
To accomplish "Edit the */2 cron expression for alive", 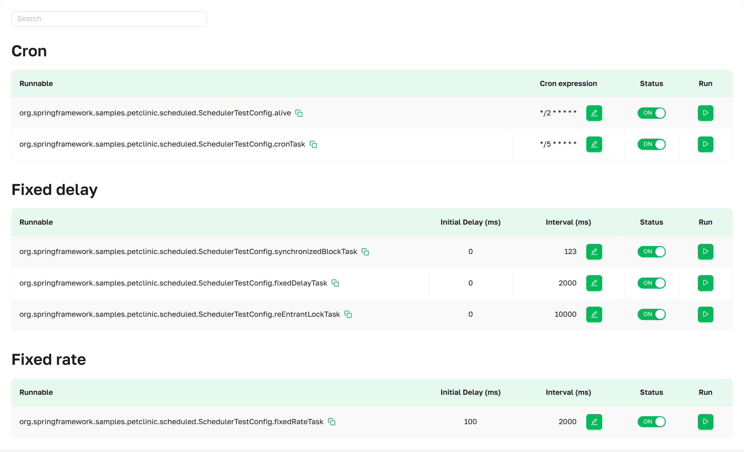I will click(594, 113).
